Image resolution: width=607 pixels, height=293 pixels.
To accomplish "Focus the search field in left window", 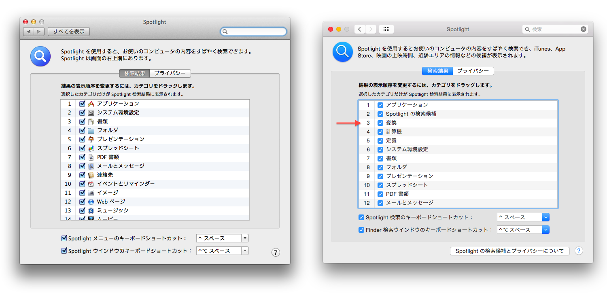I will click(x=254, y=32).
